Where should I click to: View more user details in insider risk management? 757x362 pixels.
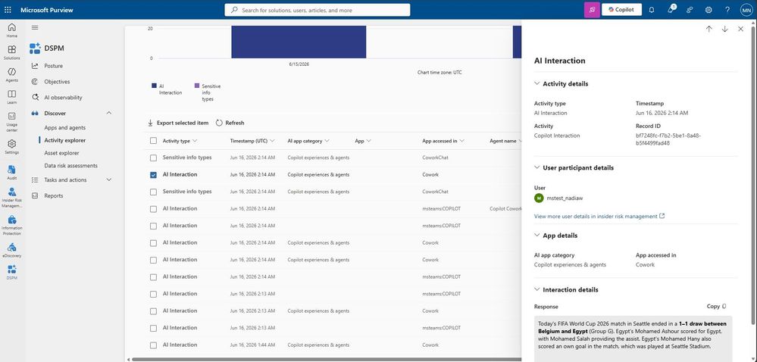point(599,217)
